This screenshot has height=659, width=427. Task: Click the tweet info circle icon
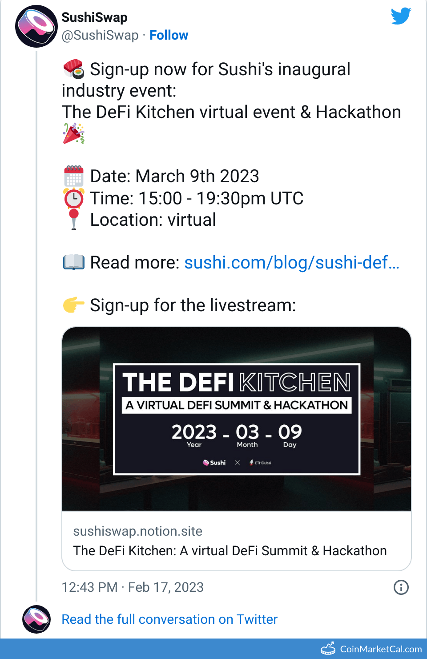pos(401,587)
